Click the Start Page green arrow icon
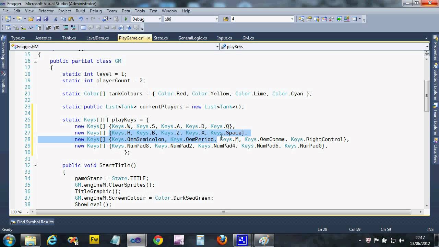The height and width of the screenshot is (247, 439). click(x=339, y=19)
